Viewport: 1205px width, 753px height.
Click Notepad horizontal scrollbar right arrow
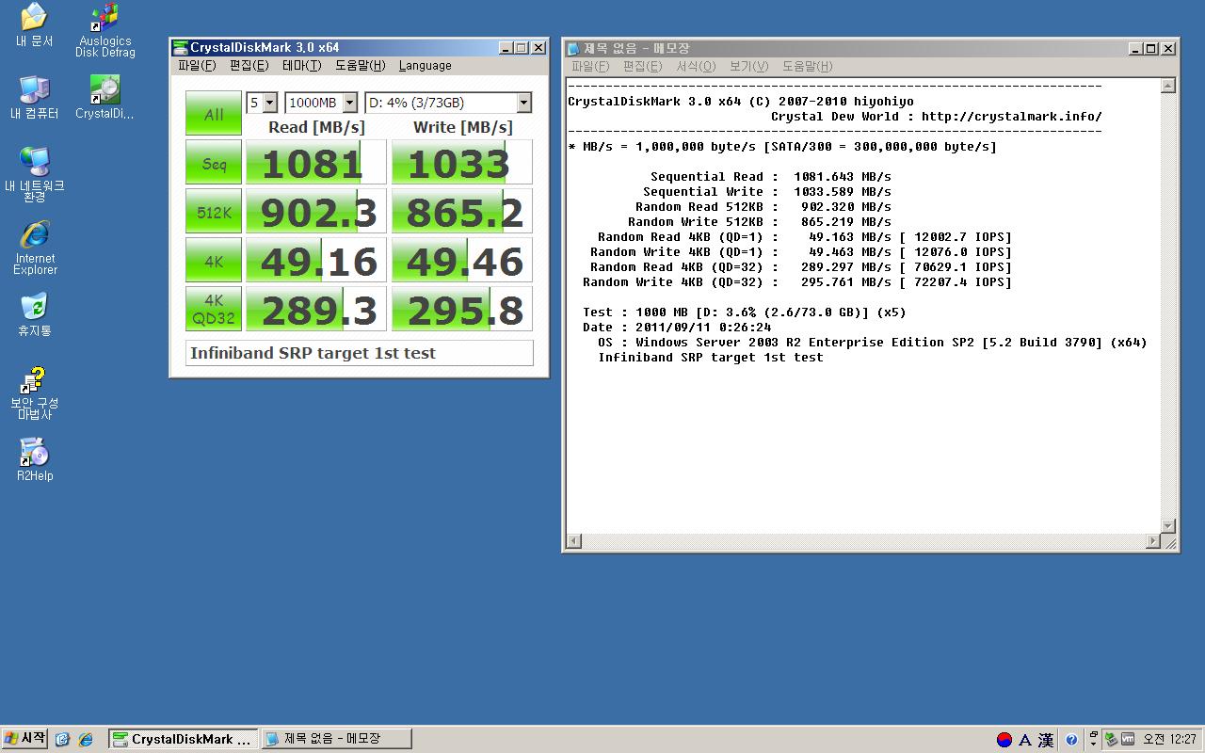1153,541
